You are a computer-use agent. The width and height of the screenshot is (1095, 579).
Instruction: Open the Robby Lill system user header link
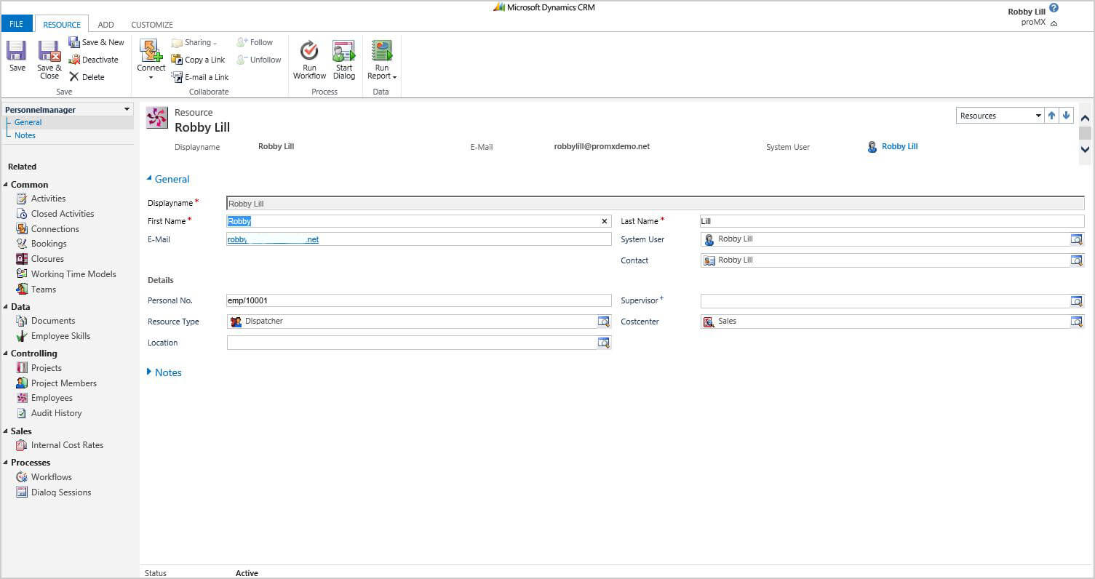pyautogui.click(x=899, y=146)
